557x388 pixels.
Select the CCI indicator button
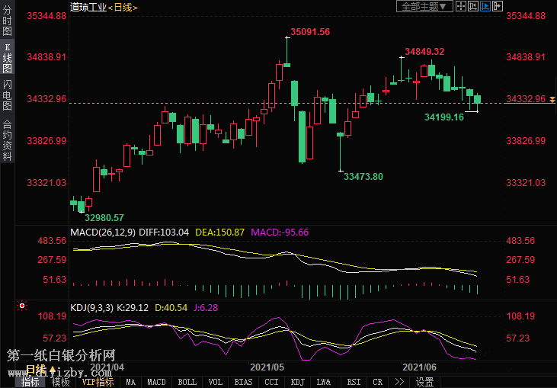(x=271, y=382)
